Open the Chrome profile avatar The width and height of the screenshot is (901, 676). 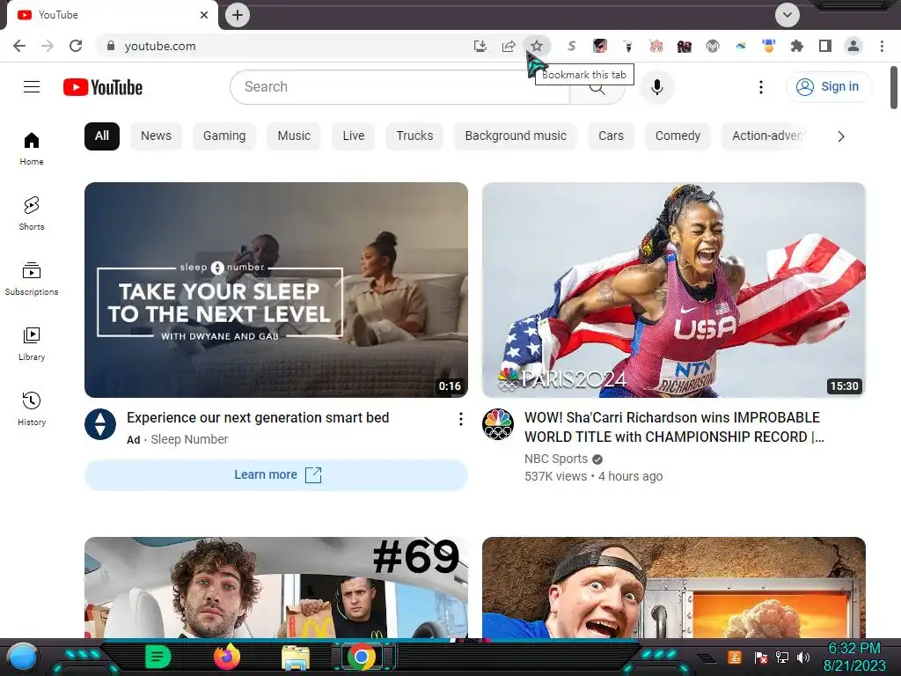tap(853, 46)
